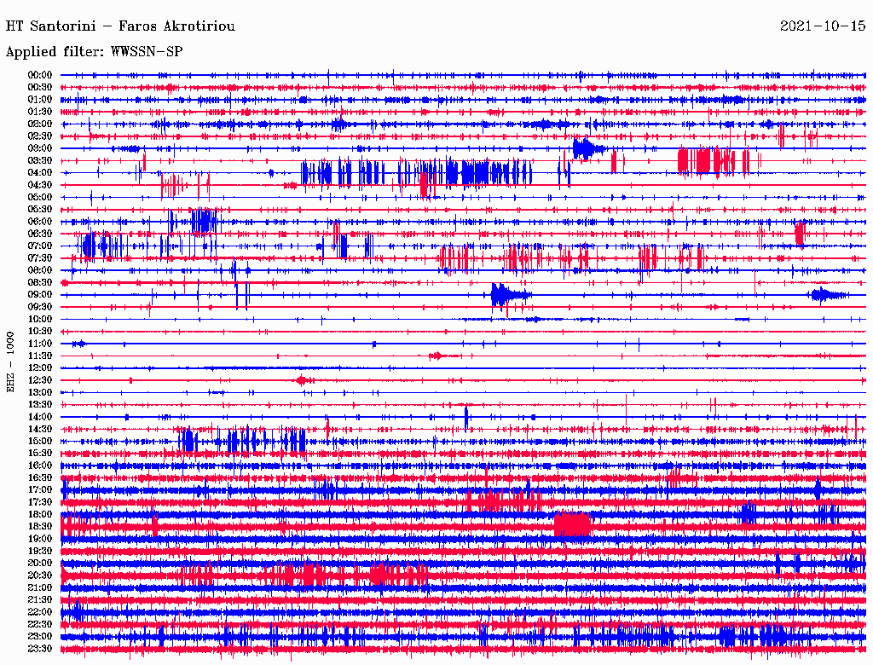Viewport: 873px width, 665px height.
Task: Select the 09:00 time label
Action: pyautogui.click(x=40, y=295)
